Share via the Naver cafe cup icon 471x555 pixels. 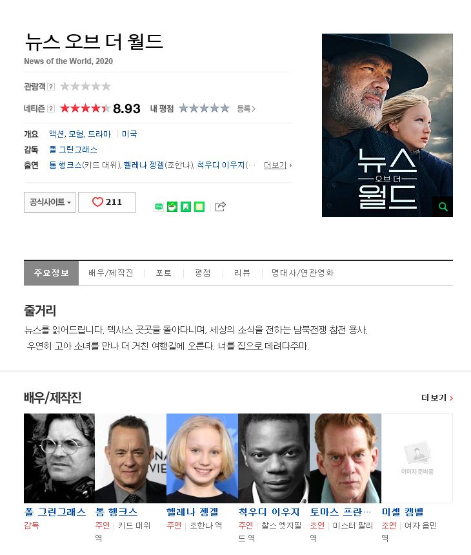tap(172, 206)
